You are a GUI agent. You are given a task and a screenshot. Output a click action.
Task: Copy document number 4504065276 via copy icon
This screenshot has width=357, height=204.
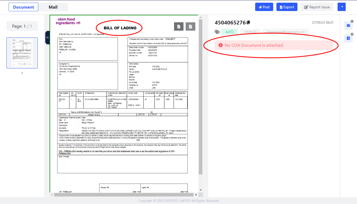(248, 23)
